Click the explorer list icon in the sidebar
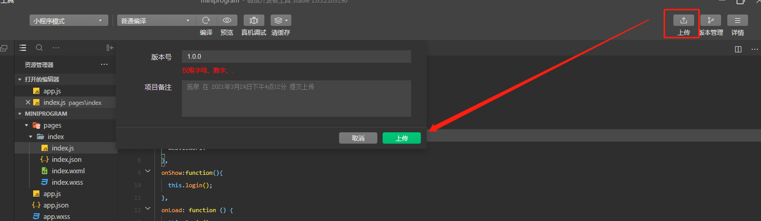 pyautogui.click(x=23, y=48)
